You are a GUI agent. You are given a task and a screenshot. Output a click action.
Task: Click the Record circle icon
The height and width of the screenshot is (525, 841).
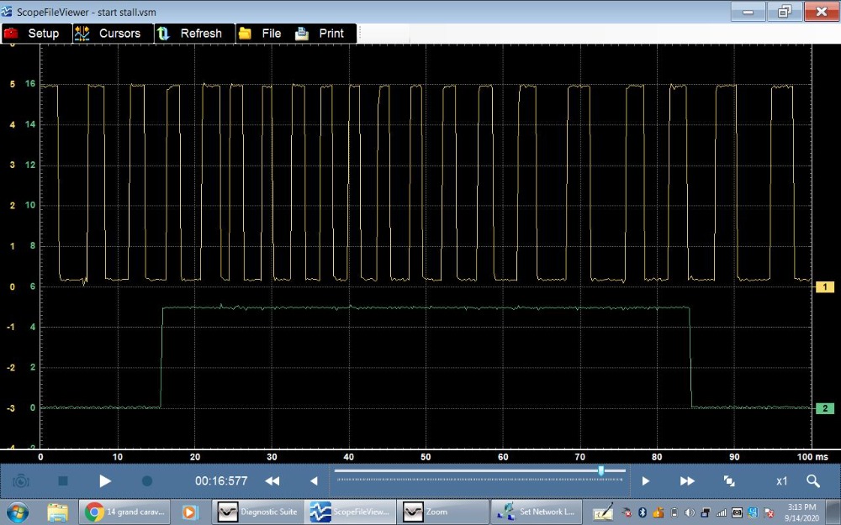147,481
